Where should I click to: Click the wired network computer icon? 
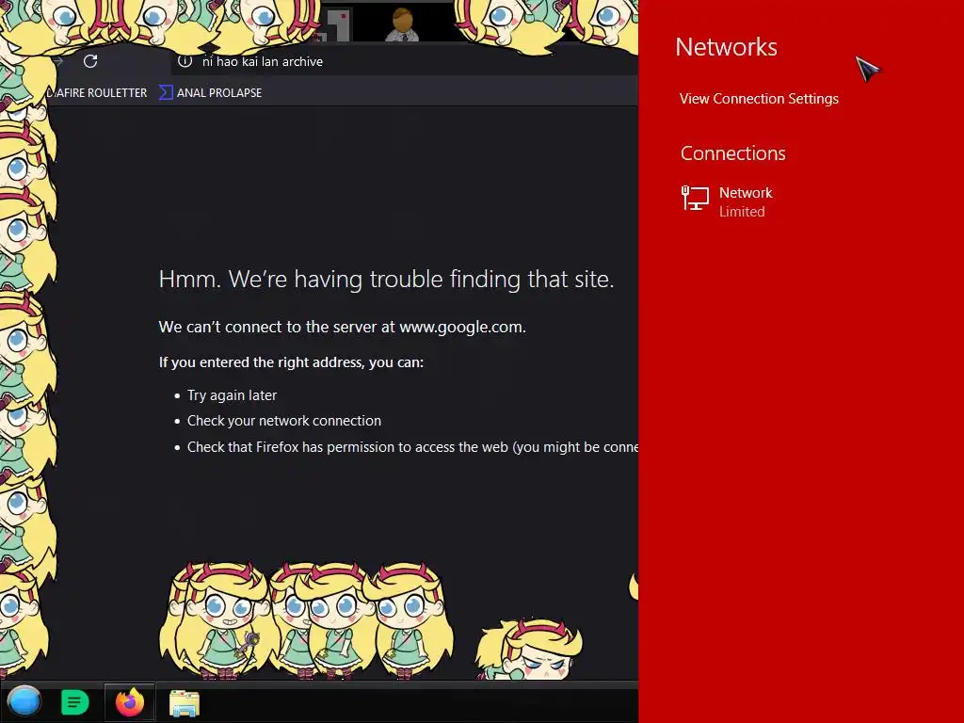[695, 199]
